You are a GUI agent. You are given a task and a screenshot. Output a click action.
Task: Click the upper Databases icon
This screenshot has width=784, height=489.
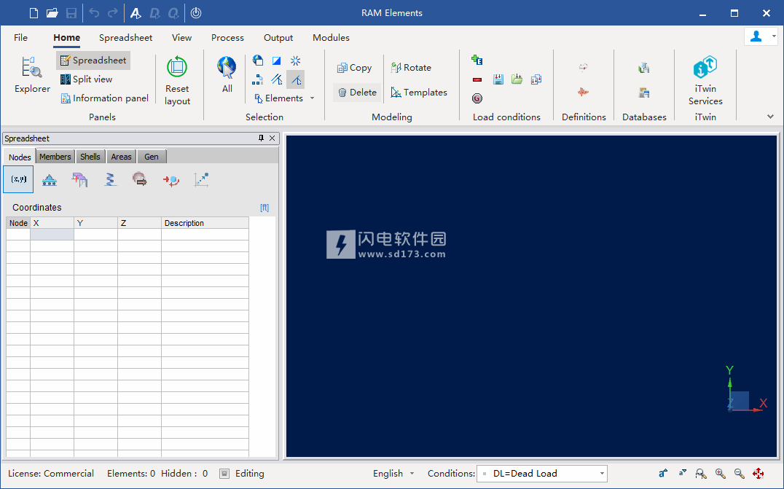click(643, 68)
